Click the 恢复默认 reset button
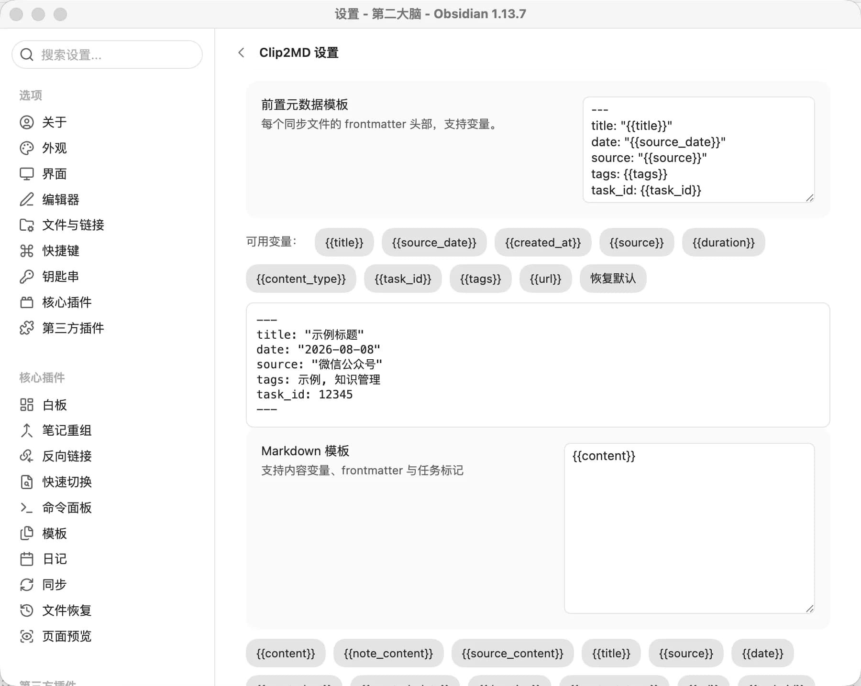Viewport: 861px width, 686px height. 613,279
